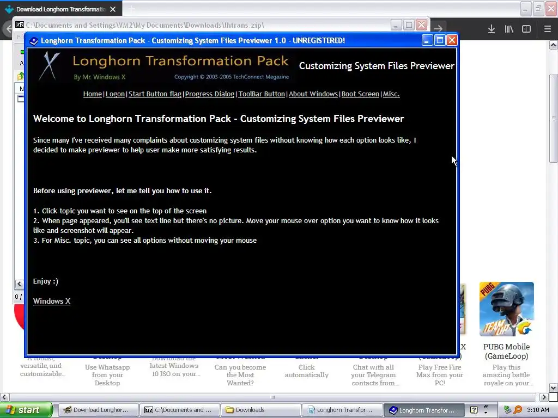This screenshot has width=558, height=418.
Task: Click 'Play Free Fire Max from your PC!' text
Action: tap(440, 375)
